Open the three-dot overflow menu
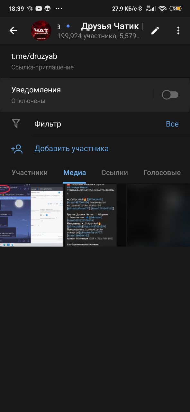 (x=178, y=31)
